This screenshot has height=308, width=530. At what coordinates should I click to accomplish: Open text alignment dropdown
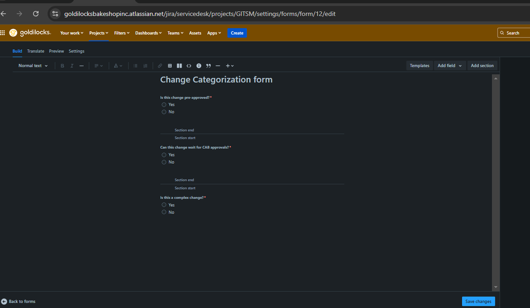coord(98,66)
